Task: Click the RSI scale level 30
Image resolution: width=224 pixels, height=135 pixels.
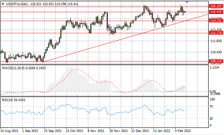Action: [x=211, y=118]
